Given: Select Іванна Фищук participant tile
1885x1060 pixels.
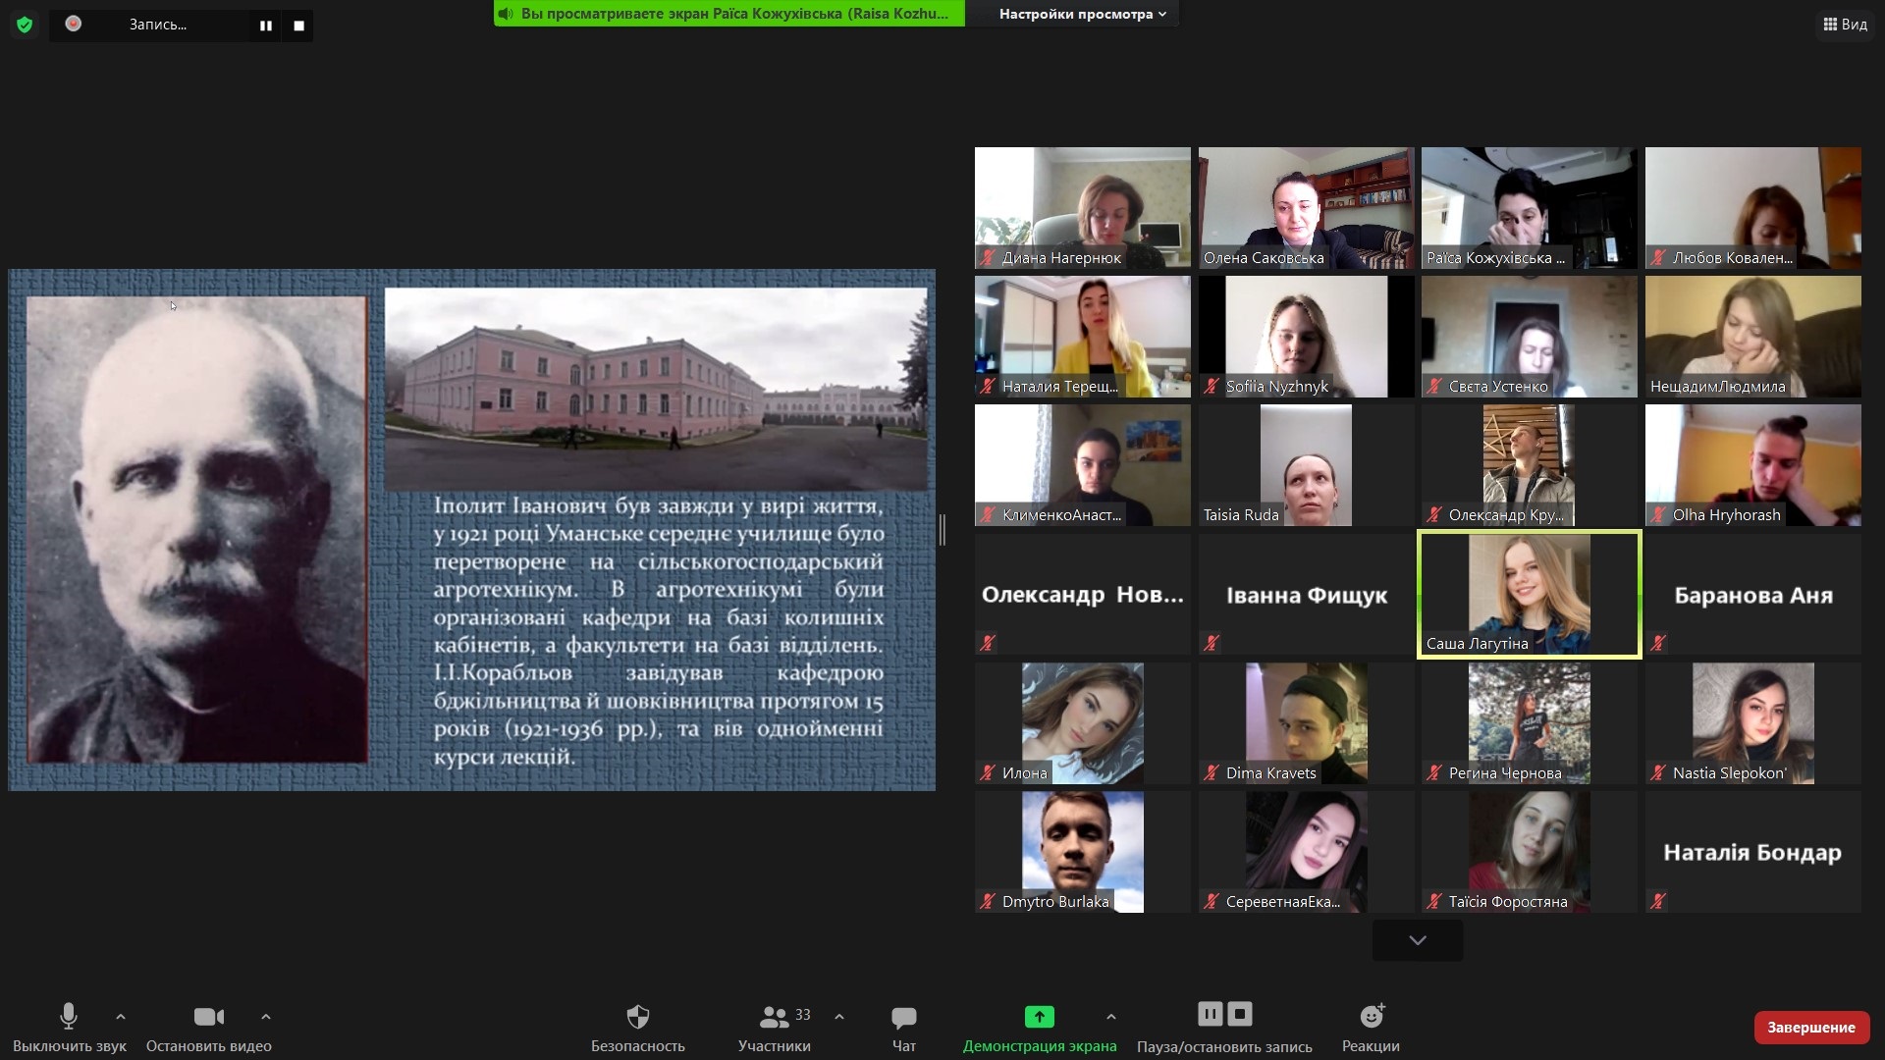Looking at the screenshot, I should click(x=1307, y=595).
